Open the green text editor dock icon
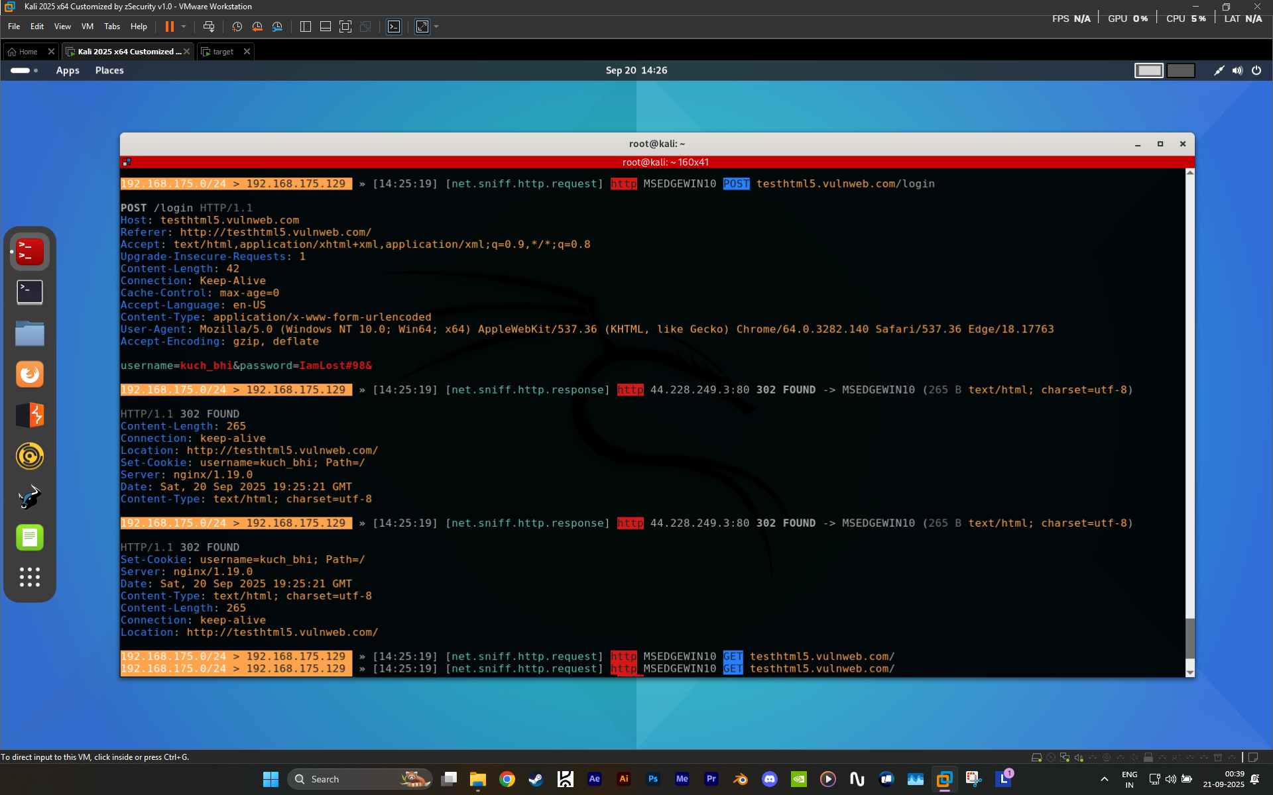 click(29, 537)
